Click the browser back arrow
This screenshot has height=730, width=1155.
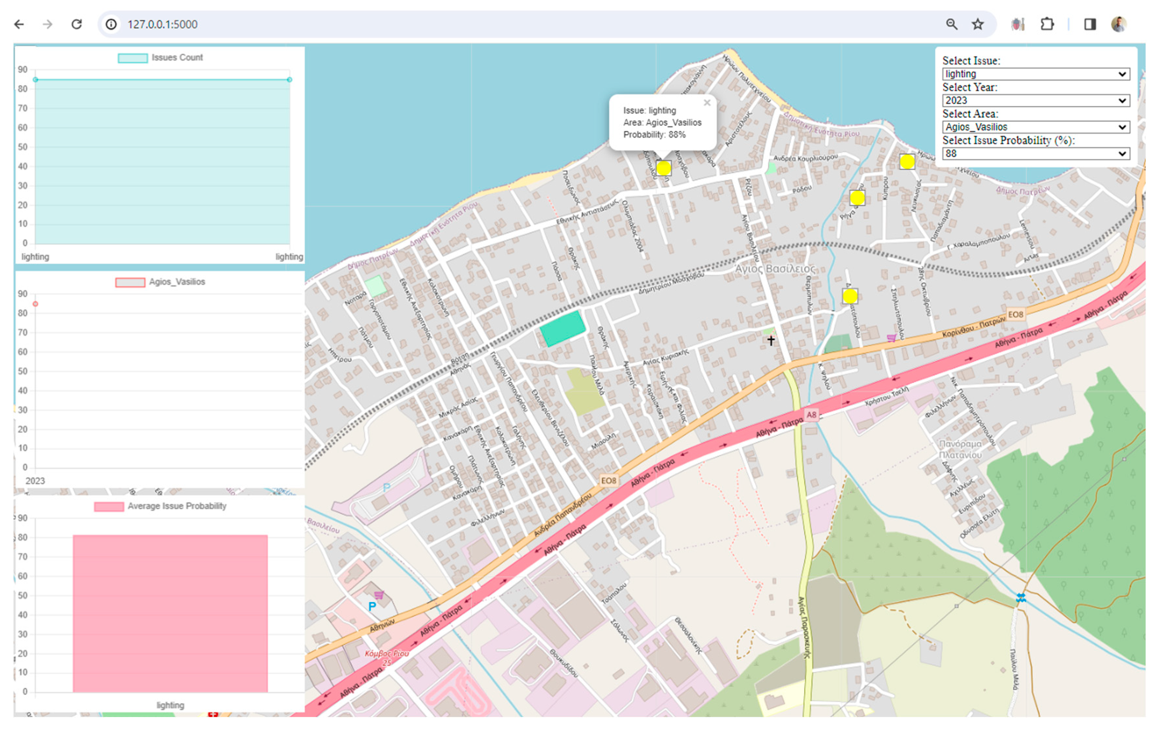[x=19, y=24]
